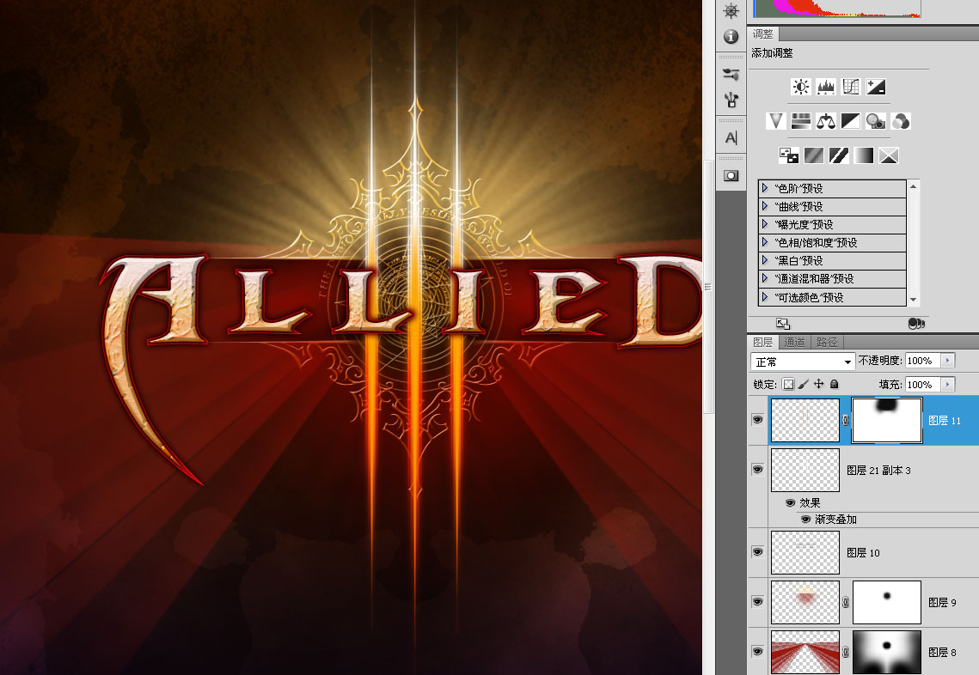Add a Curves adjustment layer
The height and width of the screenshot is (675, 979).
pos(851,87)
